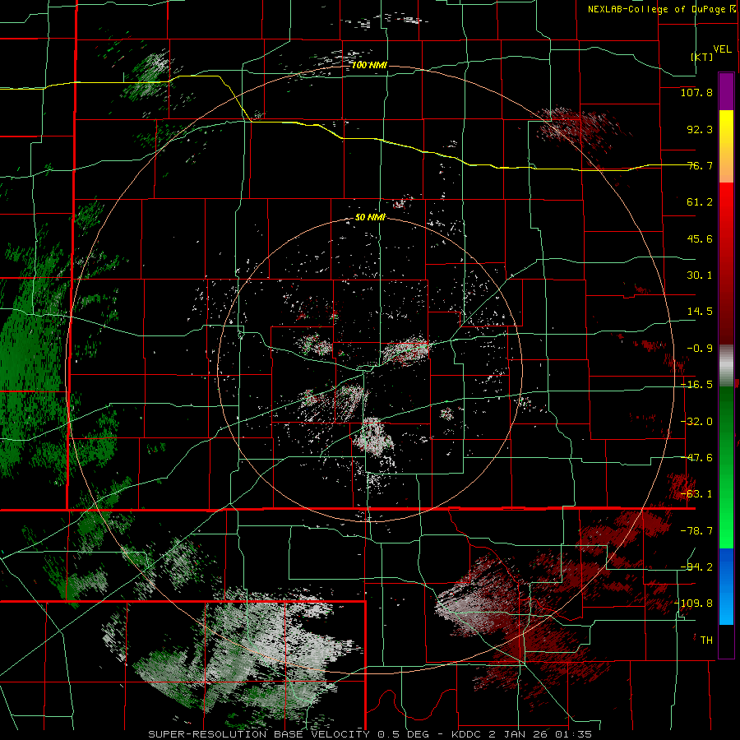The height and width of the screenshot is (740, 740).
Task: Pick the yellow-orange segment of velocity color bar
Action: (x=726, y=146)
